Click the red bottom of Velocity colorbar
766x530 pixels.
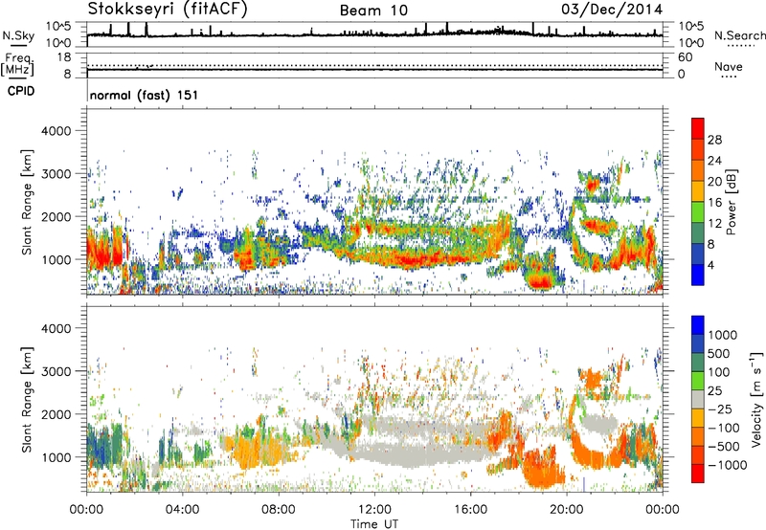tap(698, 474)
